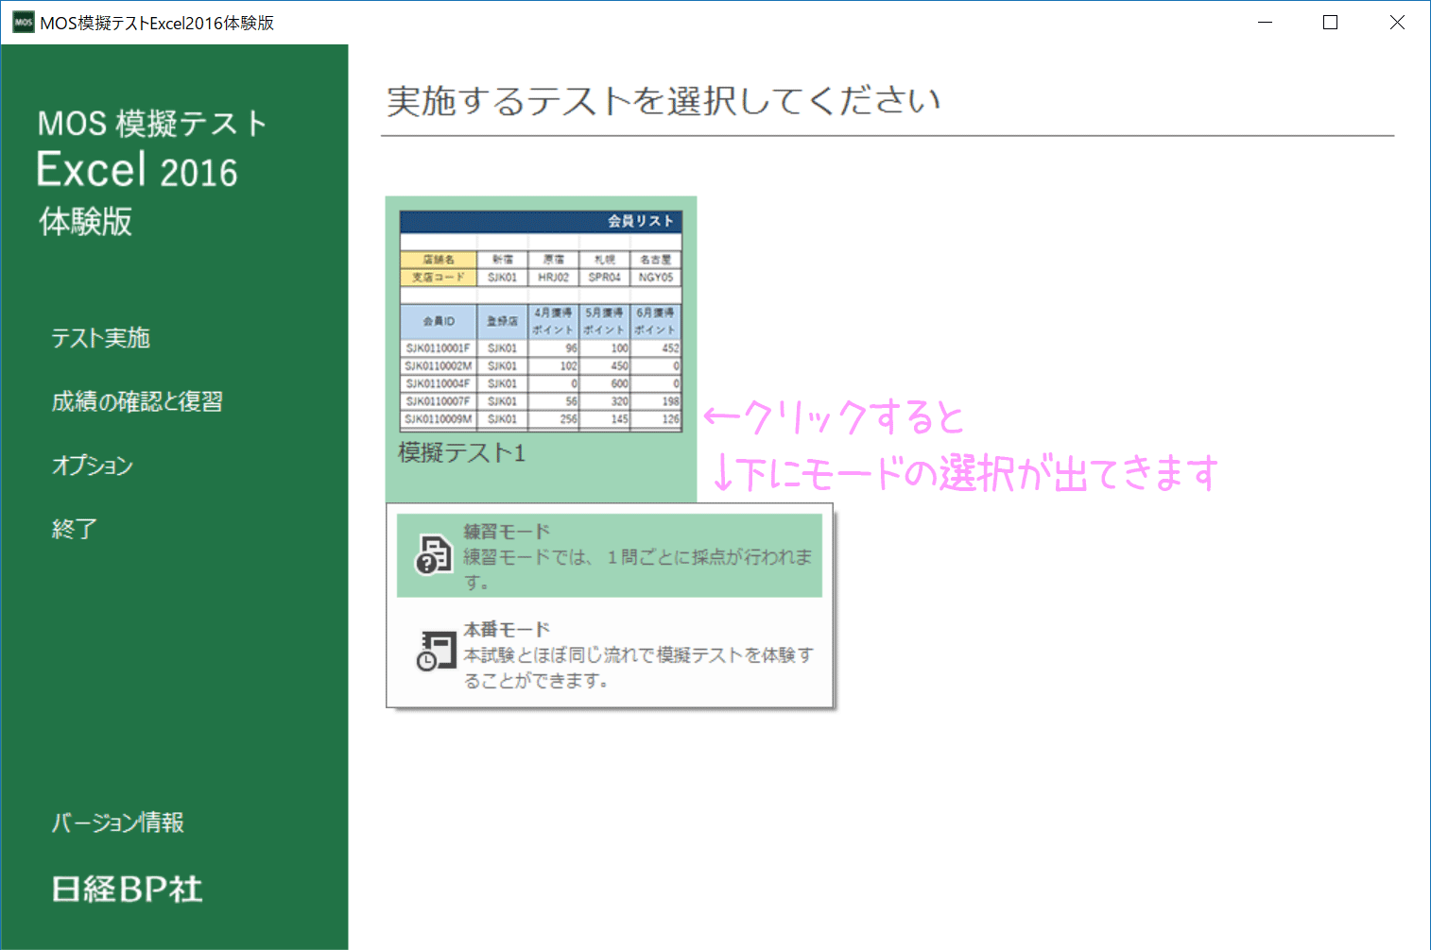Open テスト実施 in the sidebar
Screen dimensions: 1431x950
coord(100,338)
